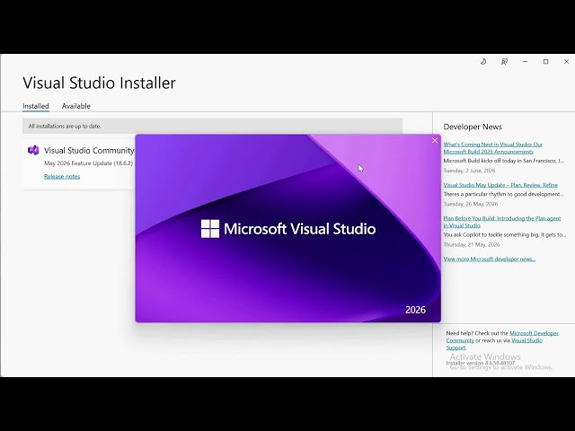Image resolution: width=575 pixels, height=431 pixels.
Task: Open the send feedback icon
Action: coord(504,62)
